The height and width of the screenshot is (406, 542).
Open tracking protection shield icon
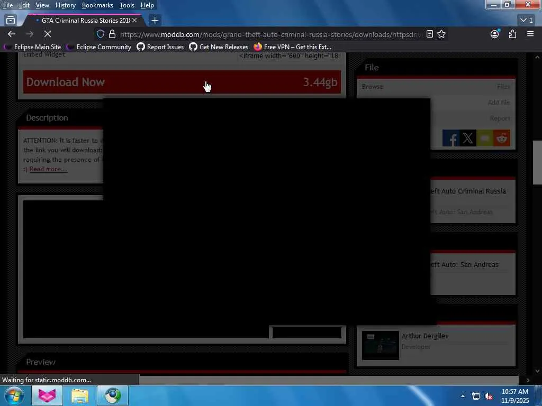(100, 34)
